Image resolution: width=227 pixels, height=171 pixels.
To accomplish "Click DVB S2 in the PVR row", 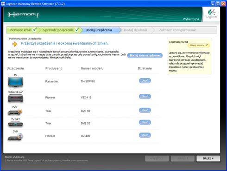I will [85, 111].
